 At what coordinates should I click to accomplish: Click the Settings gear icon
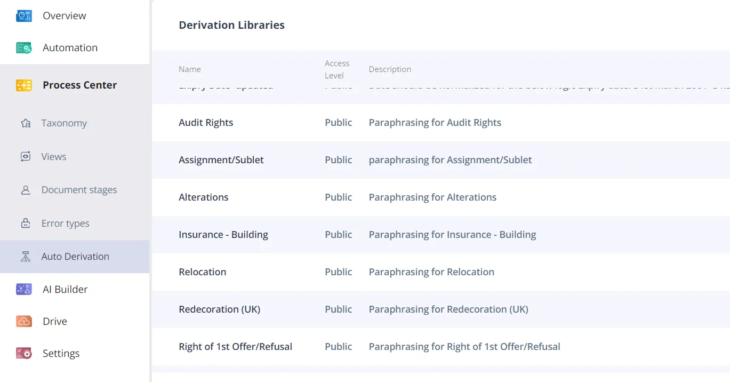[24, 354]
